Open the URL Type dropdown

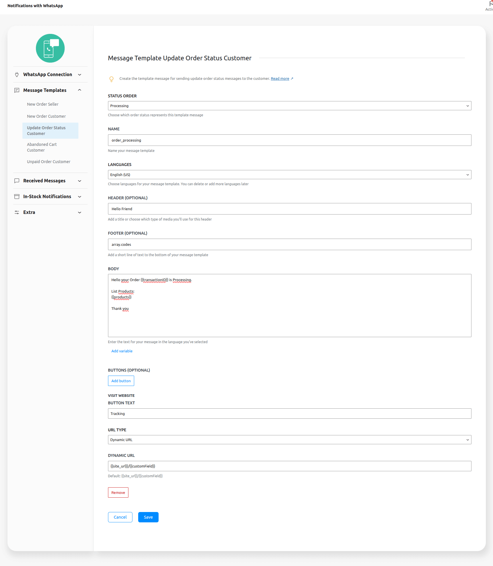(x=289, y=440)
